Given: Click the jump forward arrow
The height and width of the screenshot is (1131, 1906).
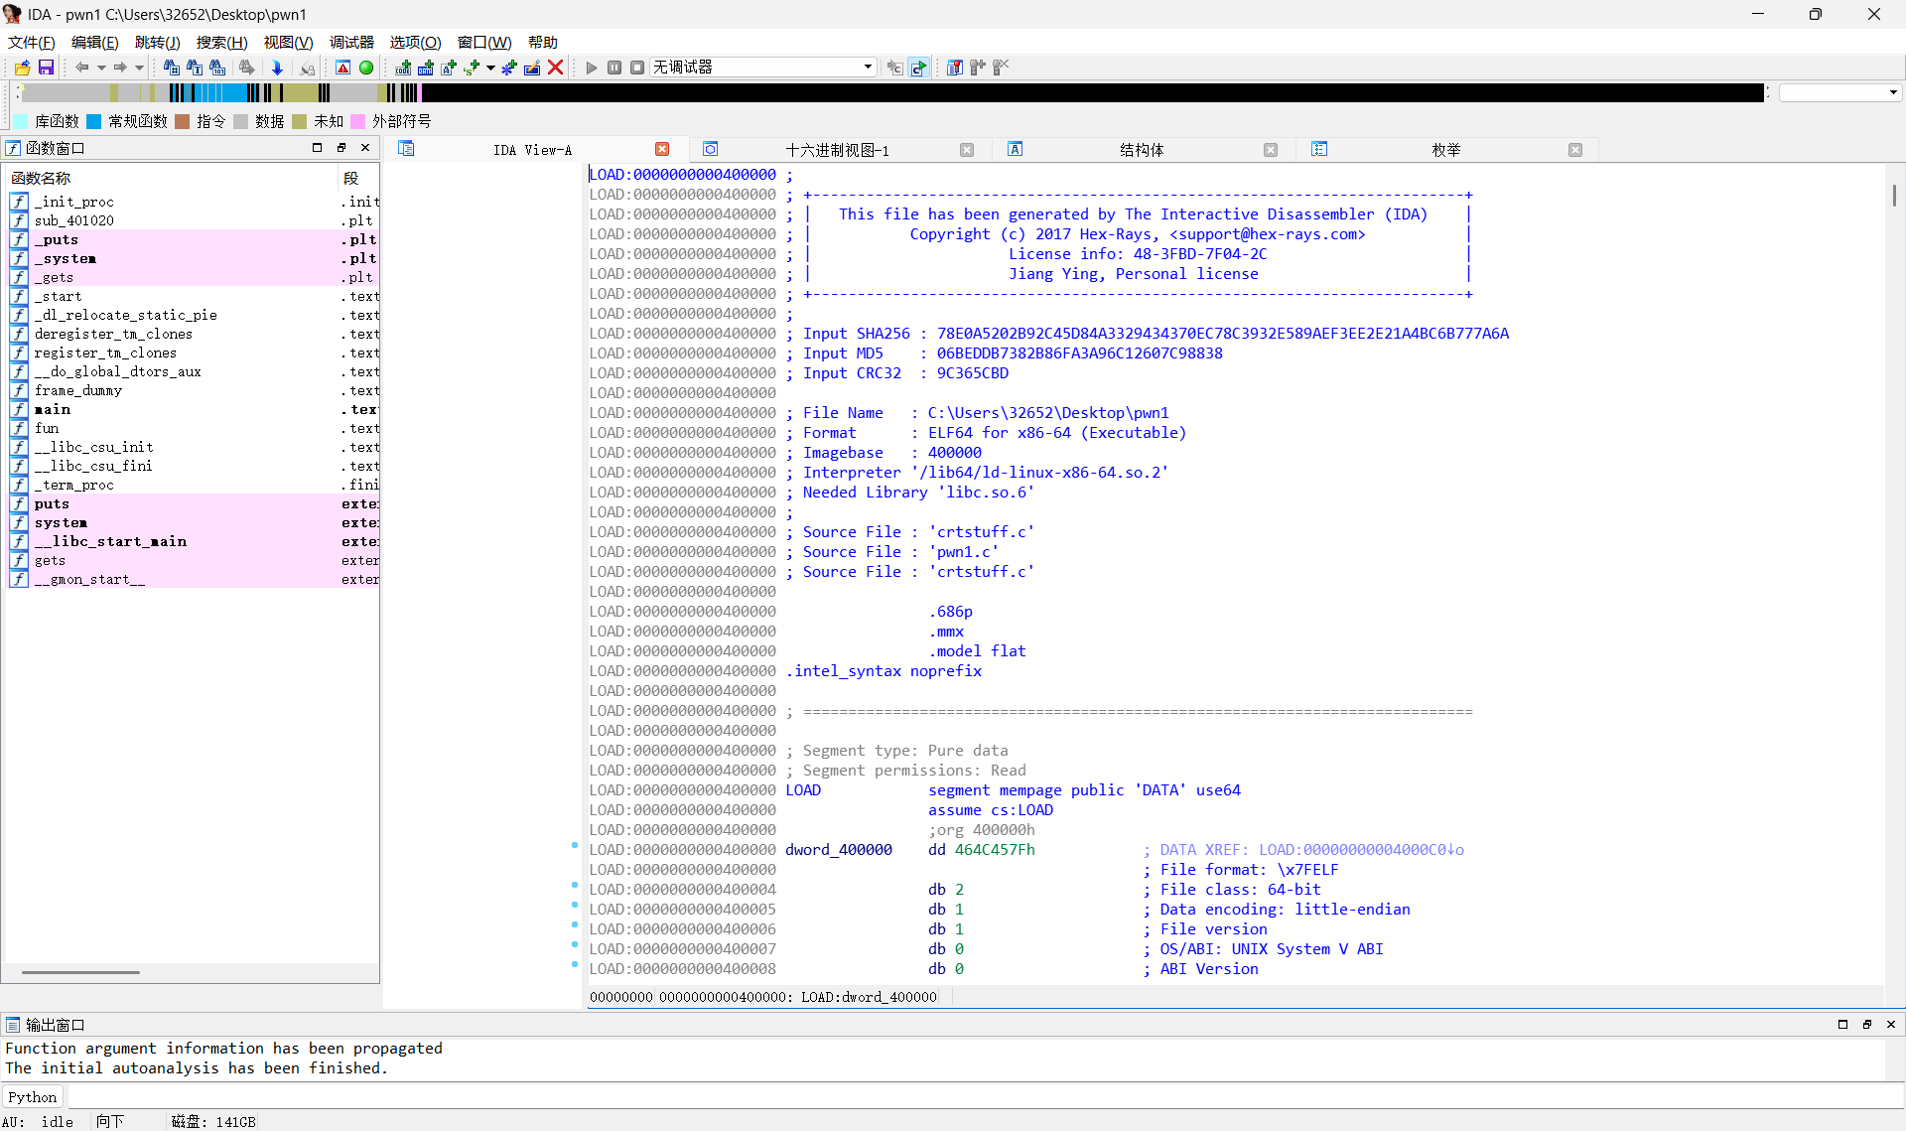Looking at the screenshot, I should tap(119, 68).
